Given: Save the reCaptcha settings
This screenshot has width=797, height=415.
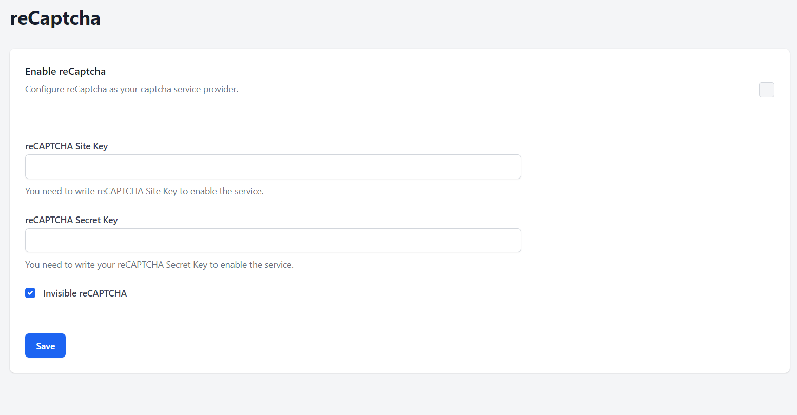Looking at the screenshot, I should tap(45, 345).
